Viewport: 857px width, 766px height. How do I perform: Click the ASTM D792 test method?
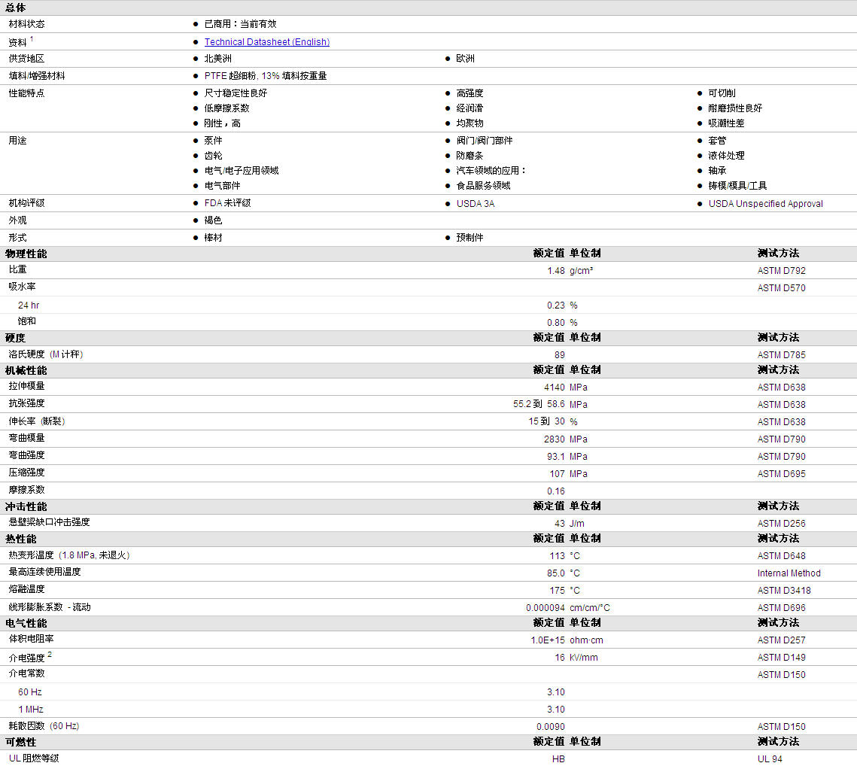781,271
